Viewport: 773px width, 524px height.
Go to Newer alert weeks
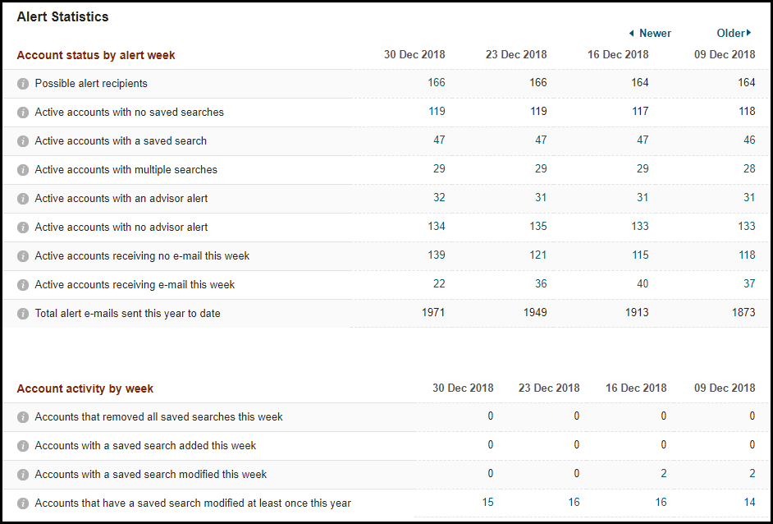pyautogui.click(x=650, y=34)
